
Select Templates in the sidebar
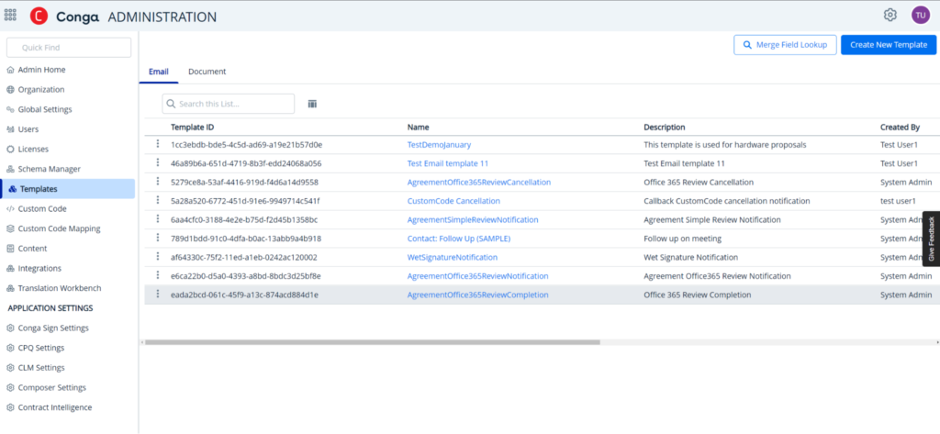tap(68, 188)
